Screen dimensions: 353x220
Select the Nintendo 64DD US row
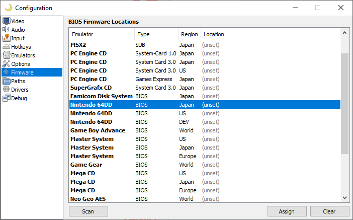205,113
